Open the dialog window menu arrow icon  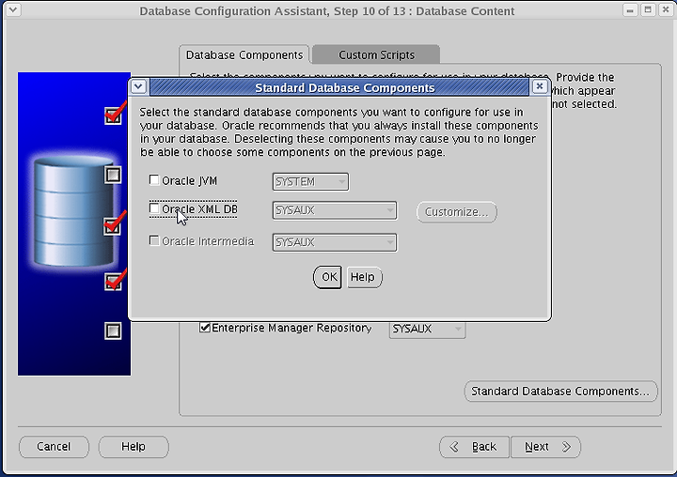[x=138, y=86]
